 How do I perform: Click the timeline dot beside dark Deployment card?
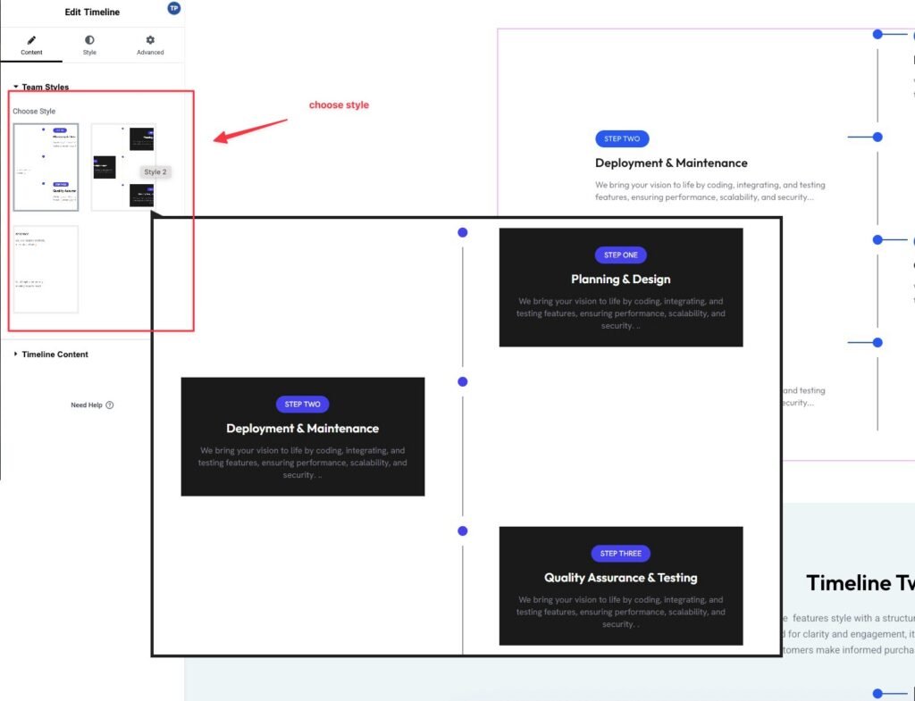point(463,381)
